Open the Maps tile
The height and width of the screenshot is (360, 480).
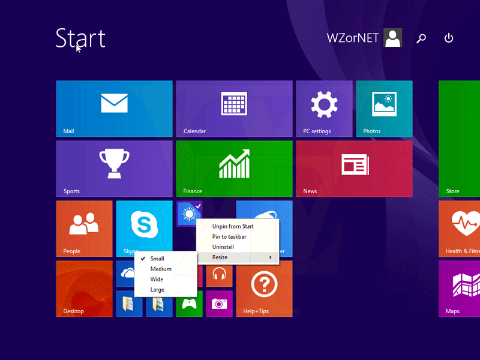tap(459, 289)
